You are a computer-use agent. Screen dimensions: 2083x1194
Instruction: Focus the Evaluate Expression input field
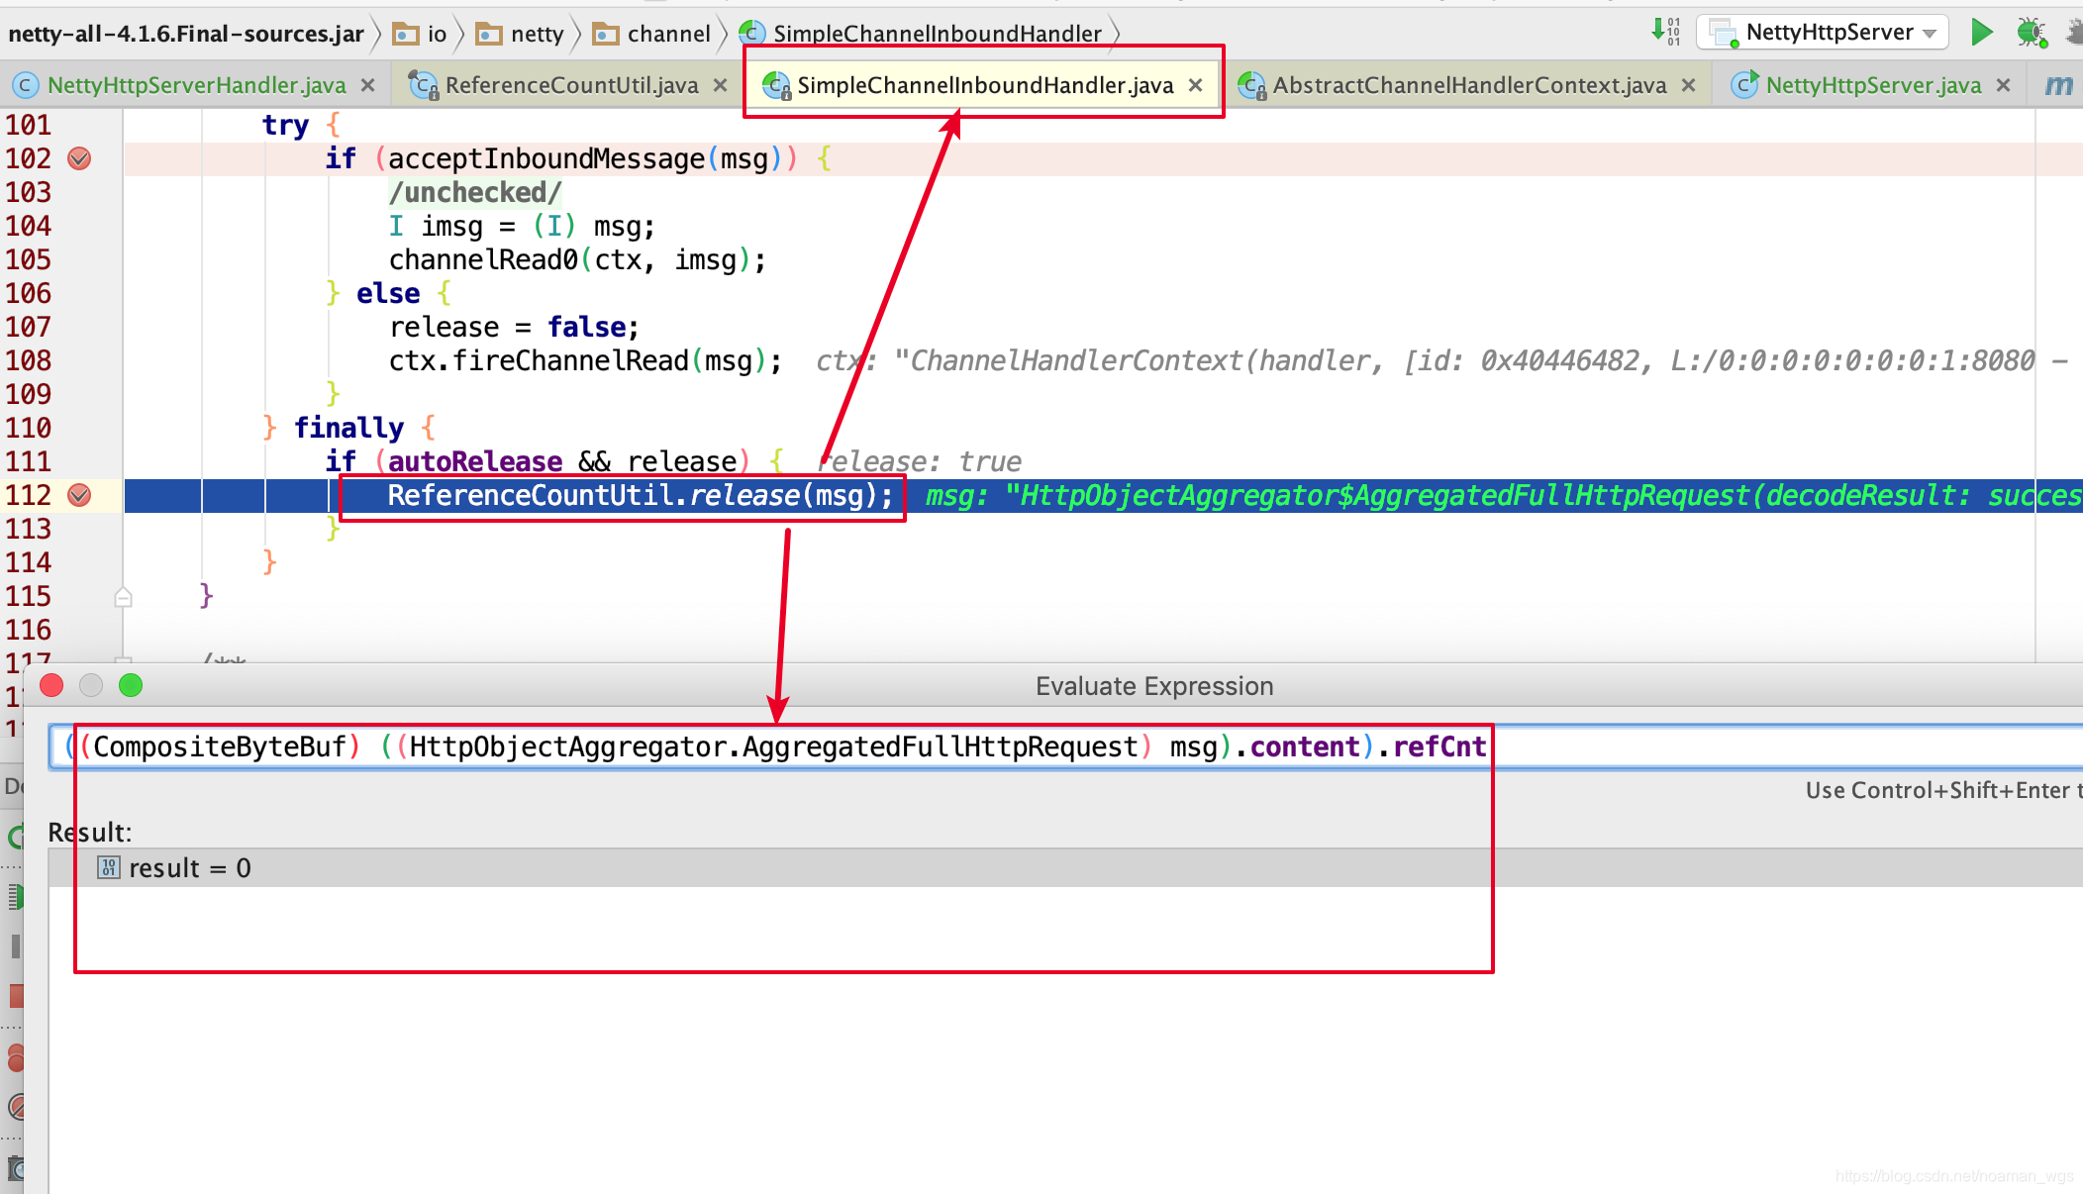(1065, 746)
